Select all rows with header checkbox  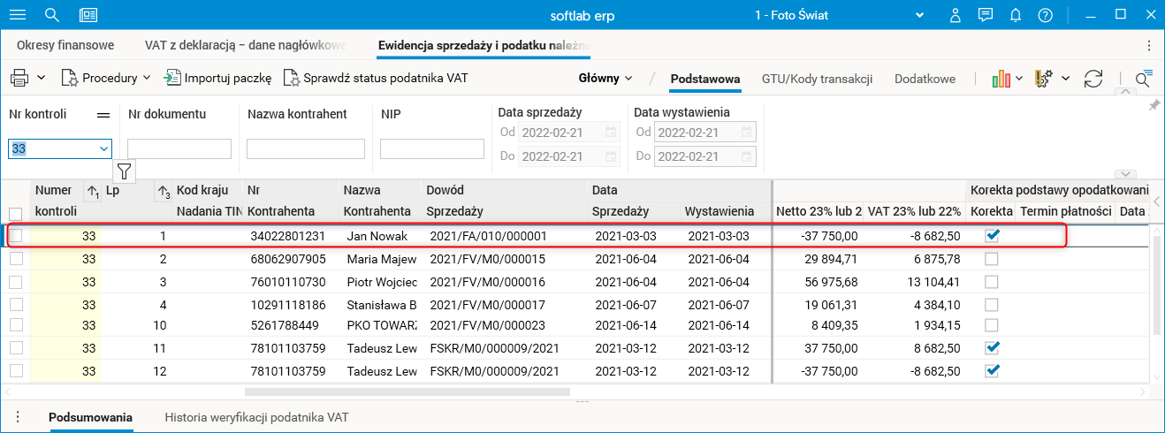[15, 213]
